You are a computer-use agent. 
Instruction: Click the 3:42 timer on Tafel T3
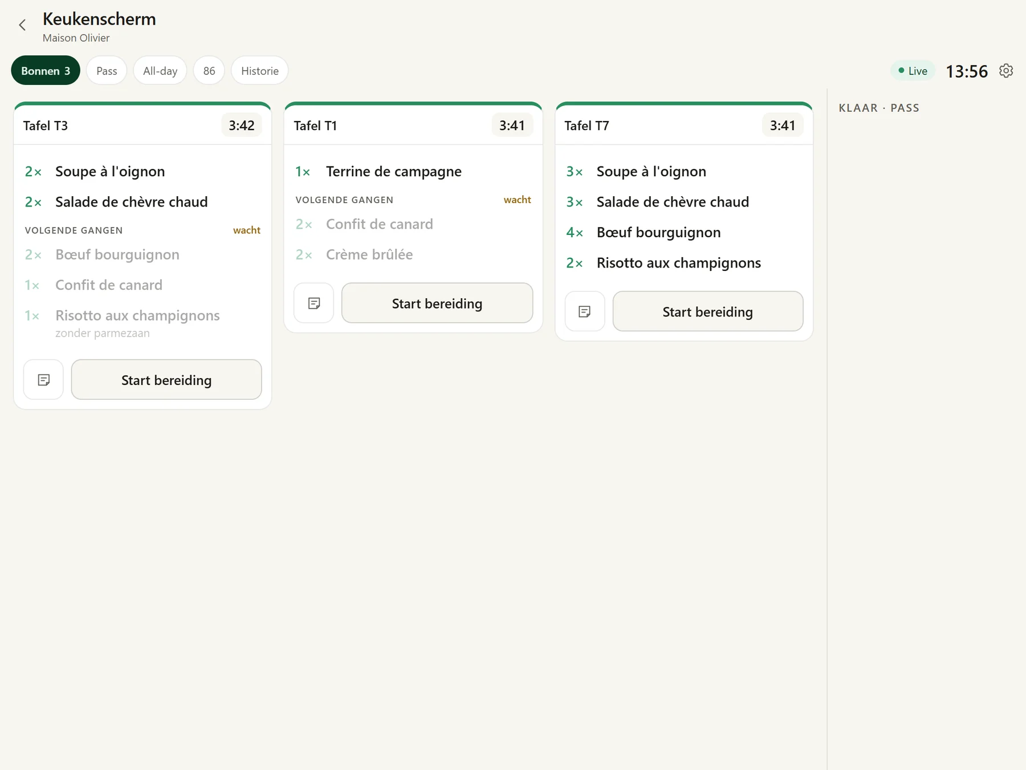242,125
